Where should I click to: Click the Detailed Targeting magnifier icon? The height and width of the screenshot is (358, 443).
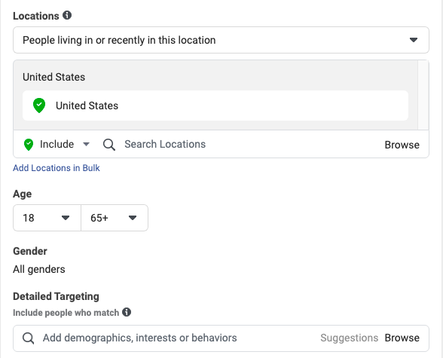click(29, 338)
